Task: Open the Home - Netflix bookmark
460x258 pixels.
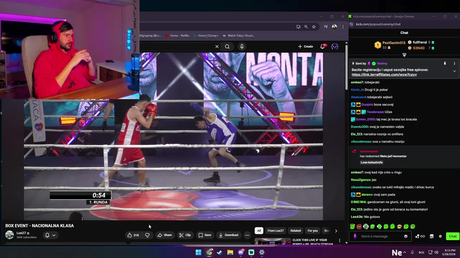Action: (177, 35)
